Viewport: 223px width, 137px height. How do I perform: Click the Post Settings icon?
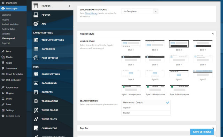(x=36, y=58)
